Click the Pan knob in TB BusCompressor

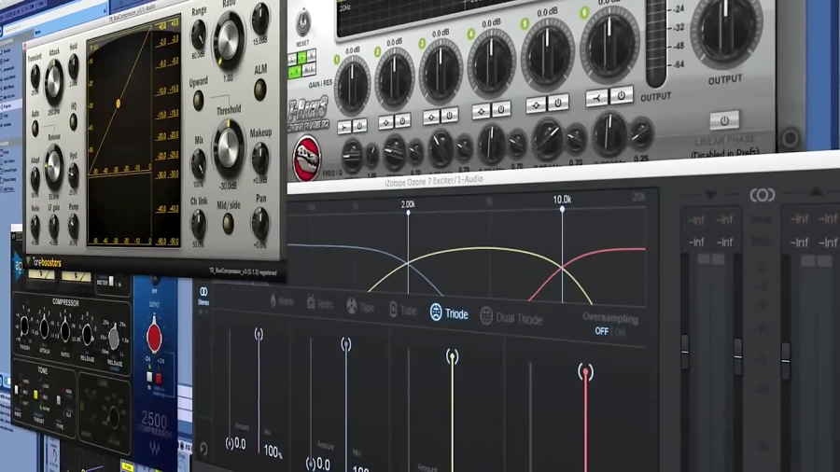coord(260,224)
